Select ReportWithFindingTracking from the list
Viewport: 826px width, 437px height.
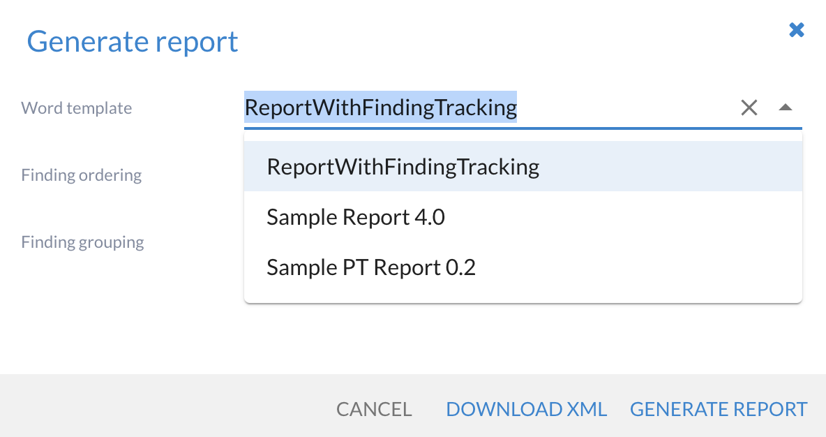pyautogui.click(x=403, y=167)
